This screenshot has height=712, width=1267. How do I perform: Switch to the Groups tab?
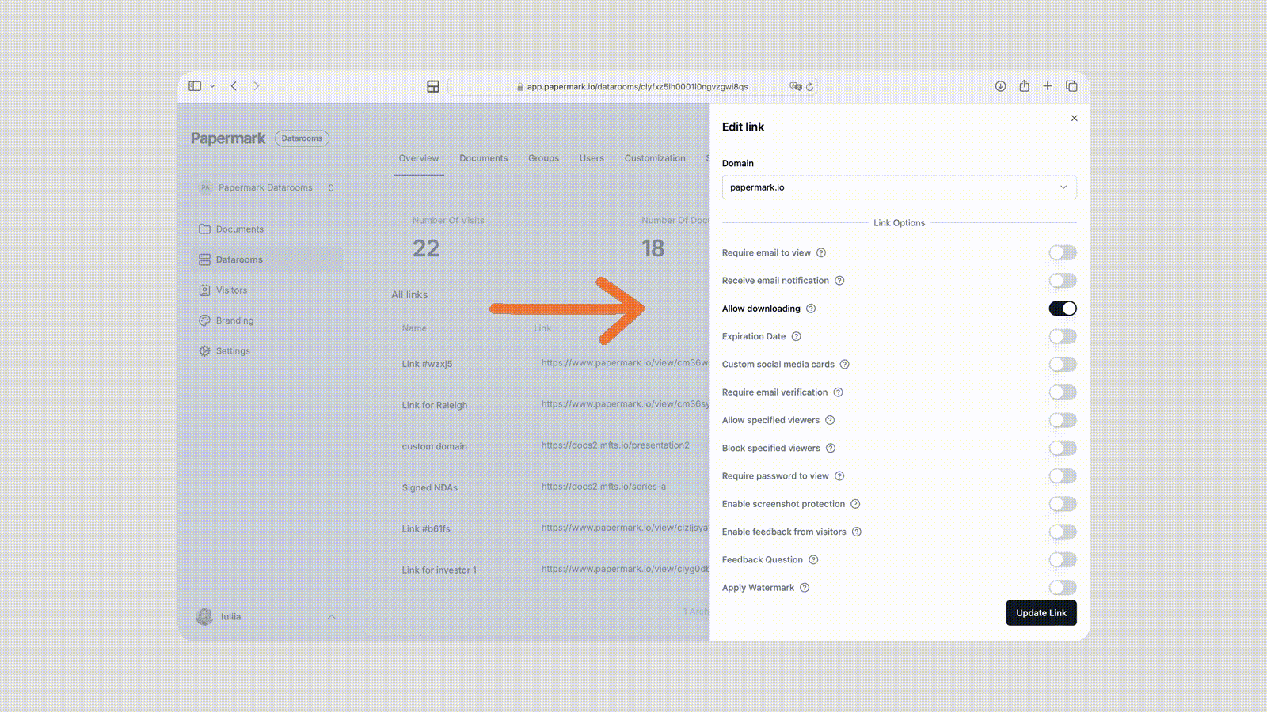coord(543,158)
